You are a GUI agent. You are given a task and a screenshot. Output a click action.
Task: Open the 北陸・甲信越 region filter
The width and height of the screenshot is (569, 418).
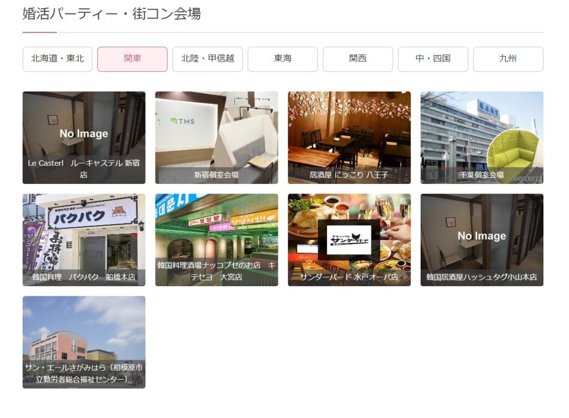click(207, 58)
